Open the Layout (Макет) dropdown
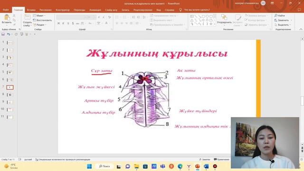The width and height of the screenshot is (304, 171). (39, 16)
